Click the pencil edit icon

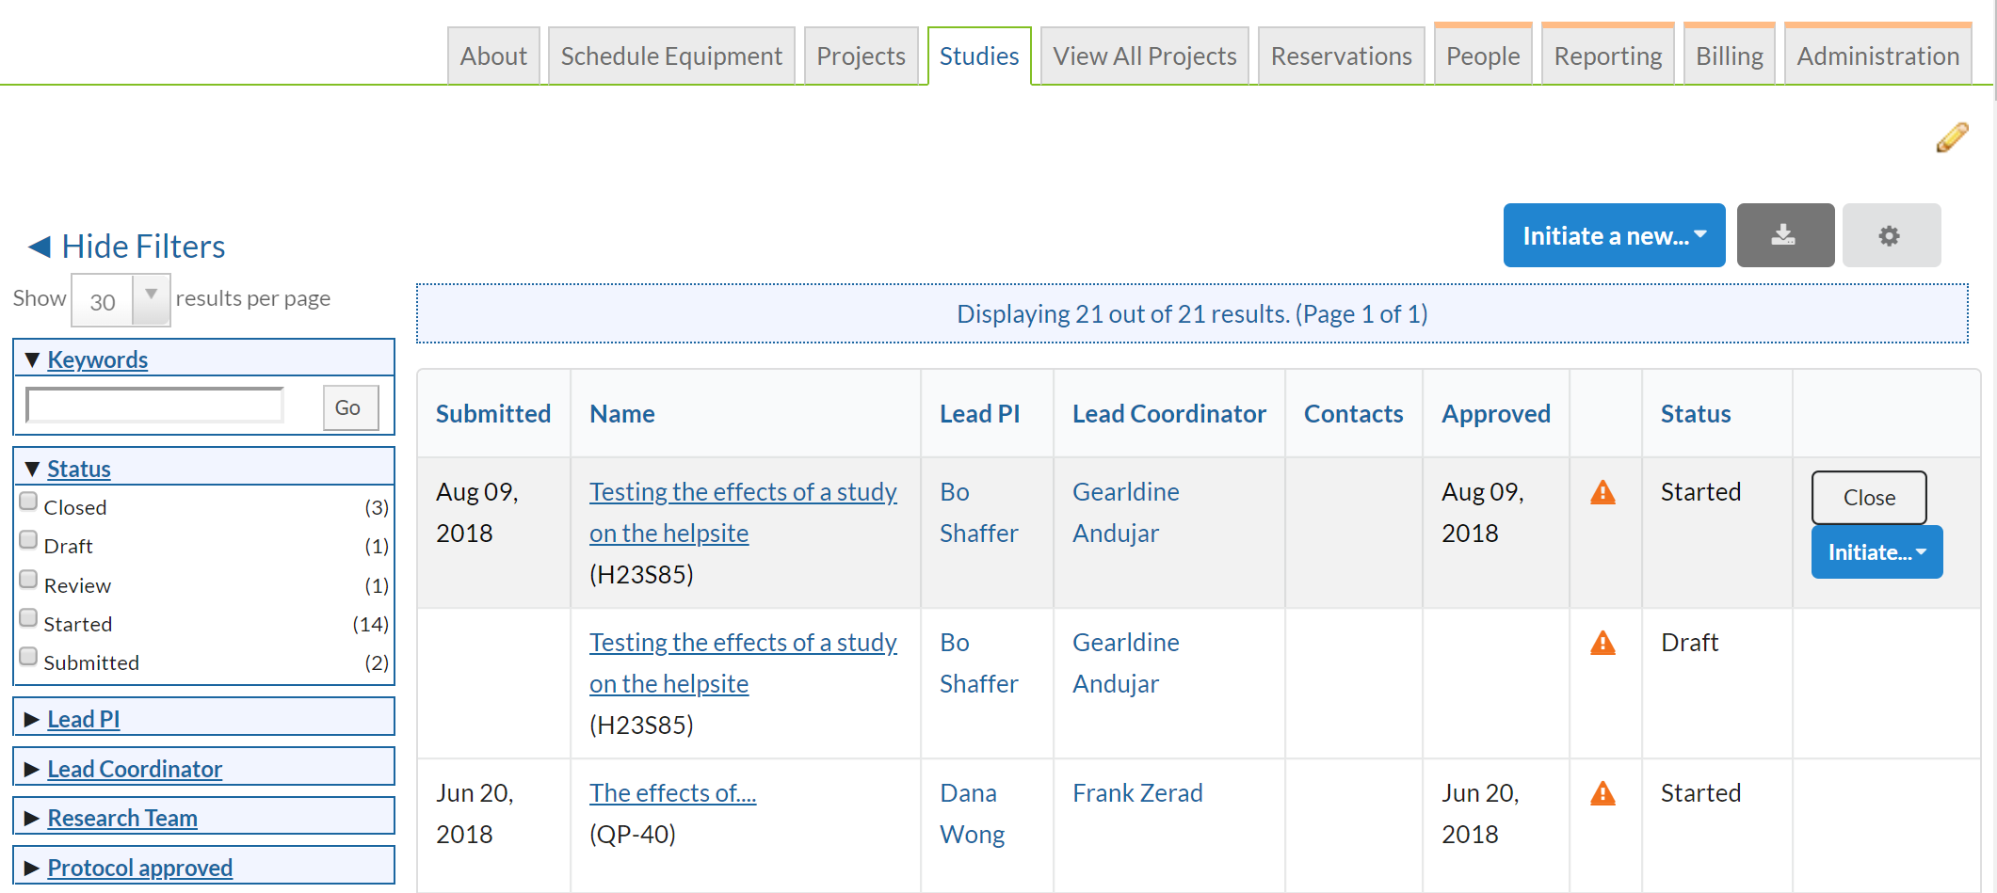[x=1952, y=137]
